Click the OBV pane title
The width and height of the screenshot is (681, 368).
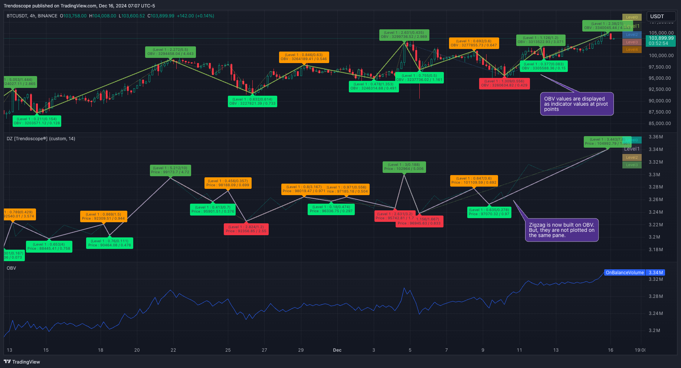click(x=11, y=268)
